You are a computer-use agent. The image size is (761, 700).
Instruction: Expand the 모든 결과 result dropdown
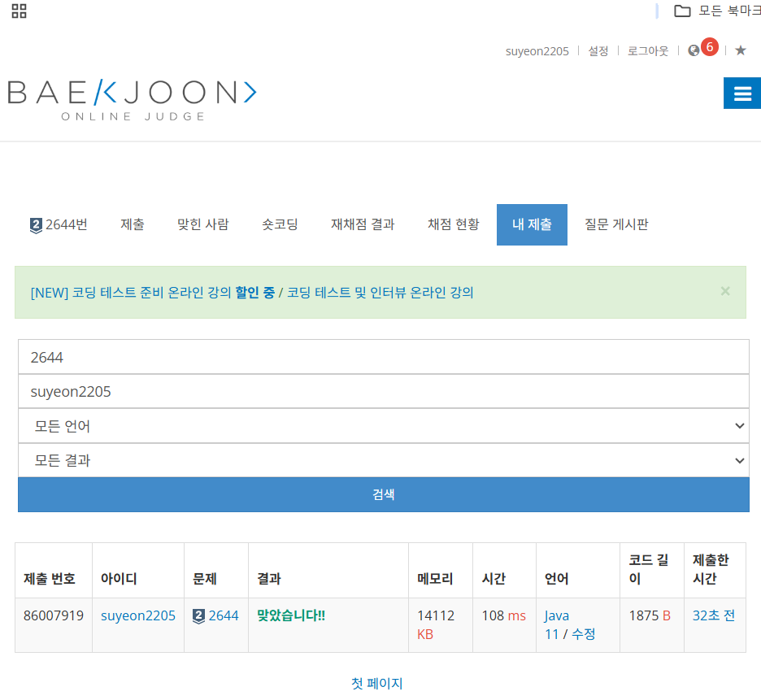[384, 460]
